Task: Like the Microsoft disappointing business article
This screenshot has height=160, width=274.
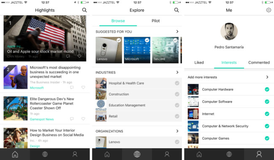Action: click(83, 87)
